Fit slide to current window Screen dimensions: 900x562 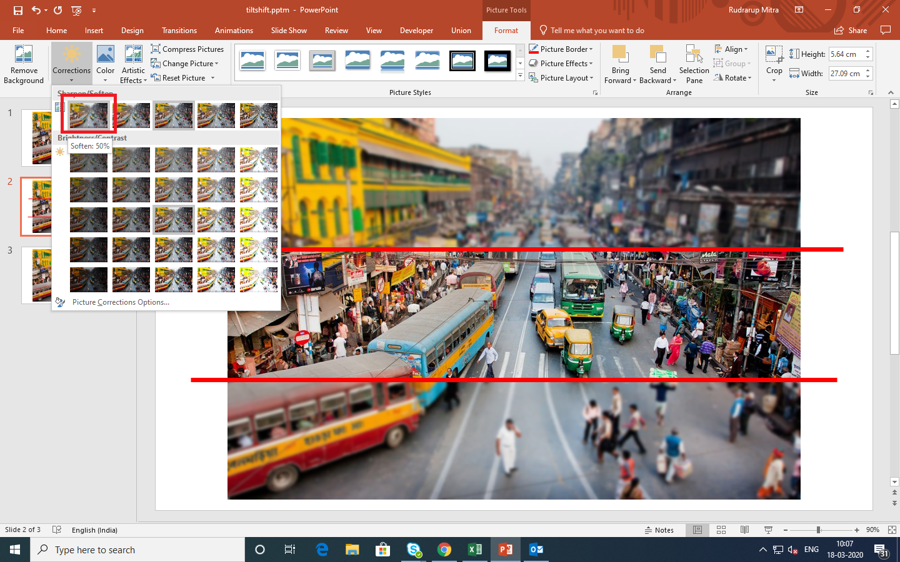(892, 530)
